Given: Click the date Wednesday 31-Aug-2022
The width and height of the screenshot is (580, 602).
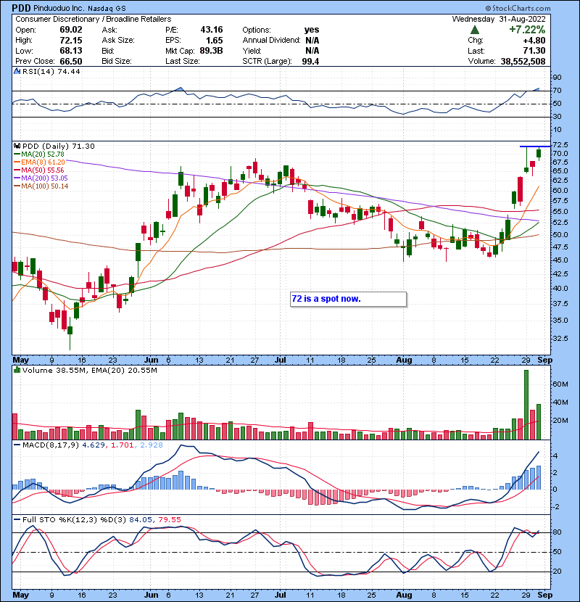Looking at the screenshot, I should point(499,19).
